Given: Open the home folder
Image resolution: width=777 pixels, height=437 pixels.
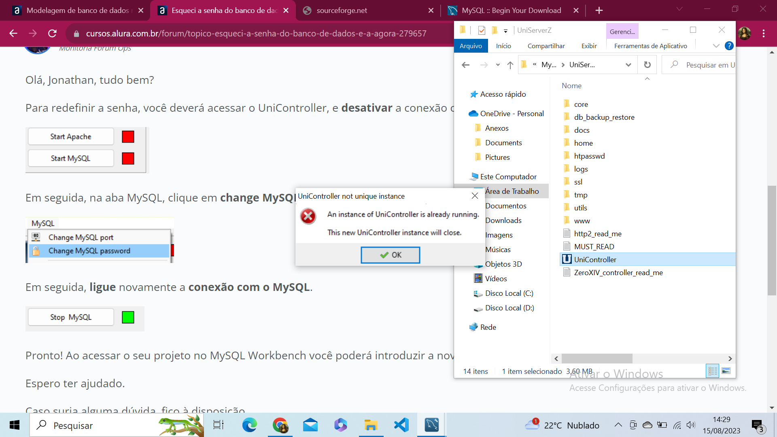Looking at the screenshot, I should point(583,143).
